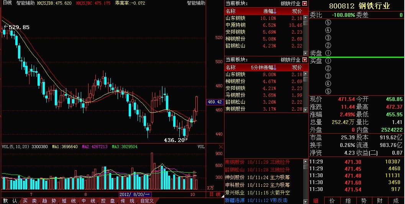Select the 中线 indicator tab

click(x=89, y=201)
